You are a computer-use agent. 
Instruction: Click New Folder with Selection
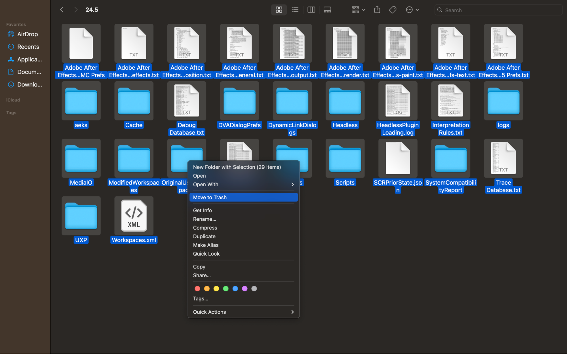coord(237,167)
